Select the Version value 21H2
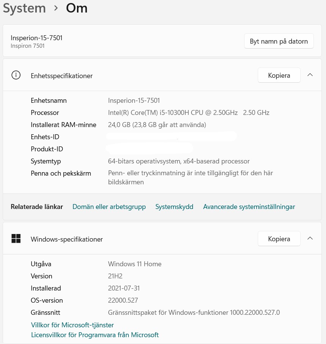Screen dimensions: 326x344 (115, 276)
